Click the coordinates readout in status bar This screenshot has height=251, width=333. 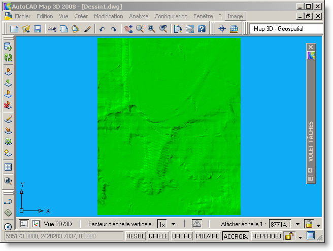(x=64, y=236)
